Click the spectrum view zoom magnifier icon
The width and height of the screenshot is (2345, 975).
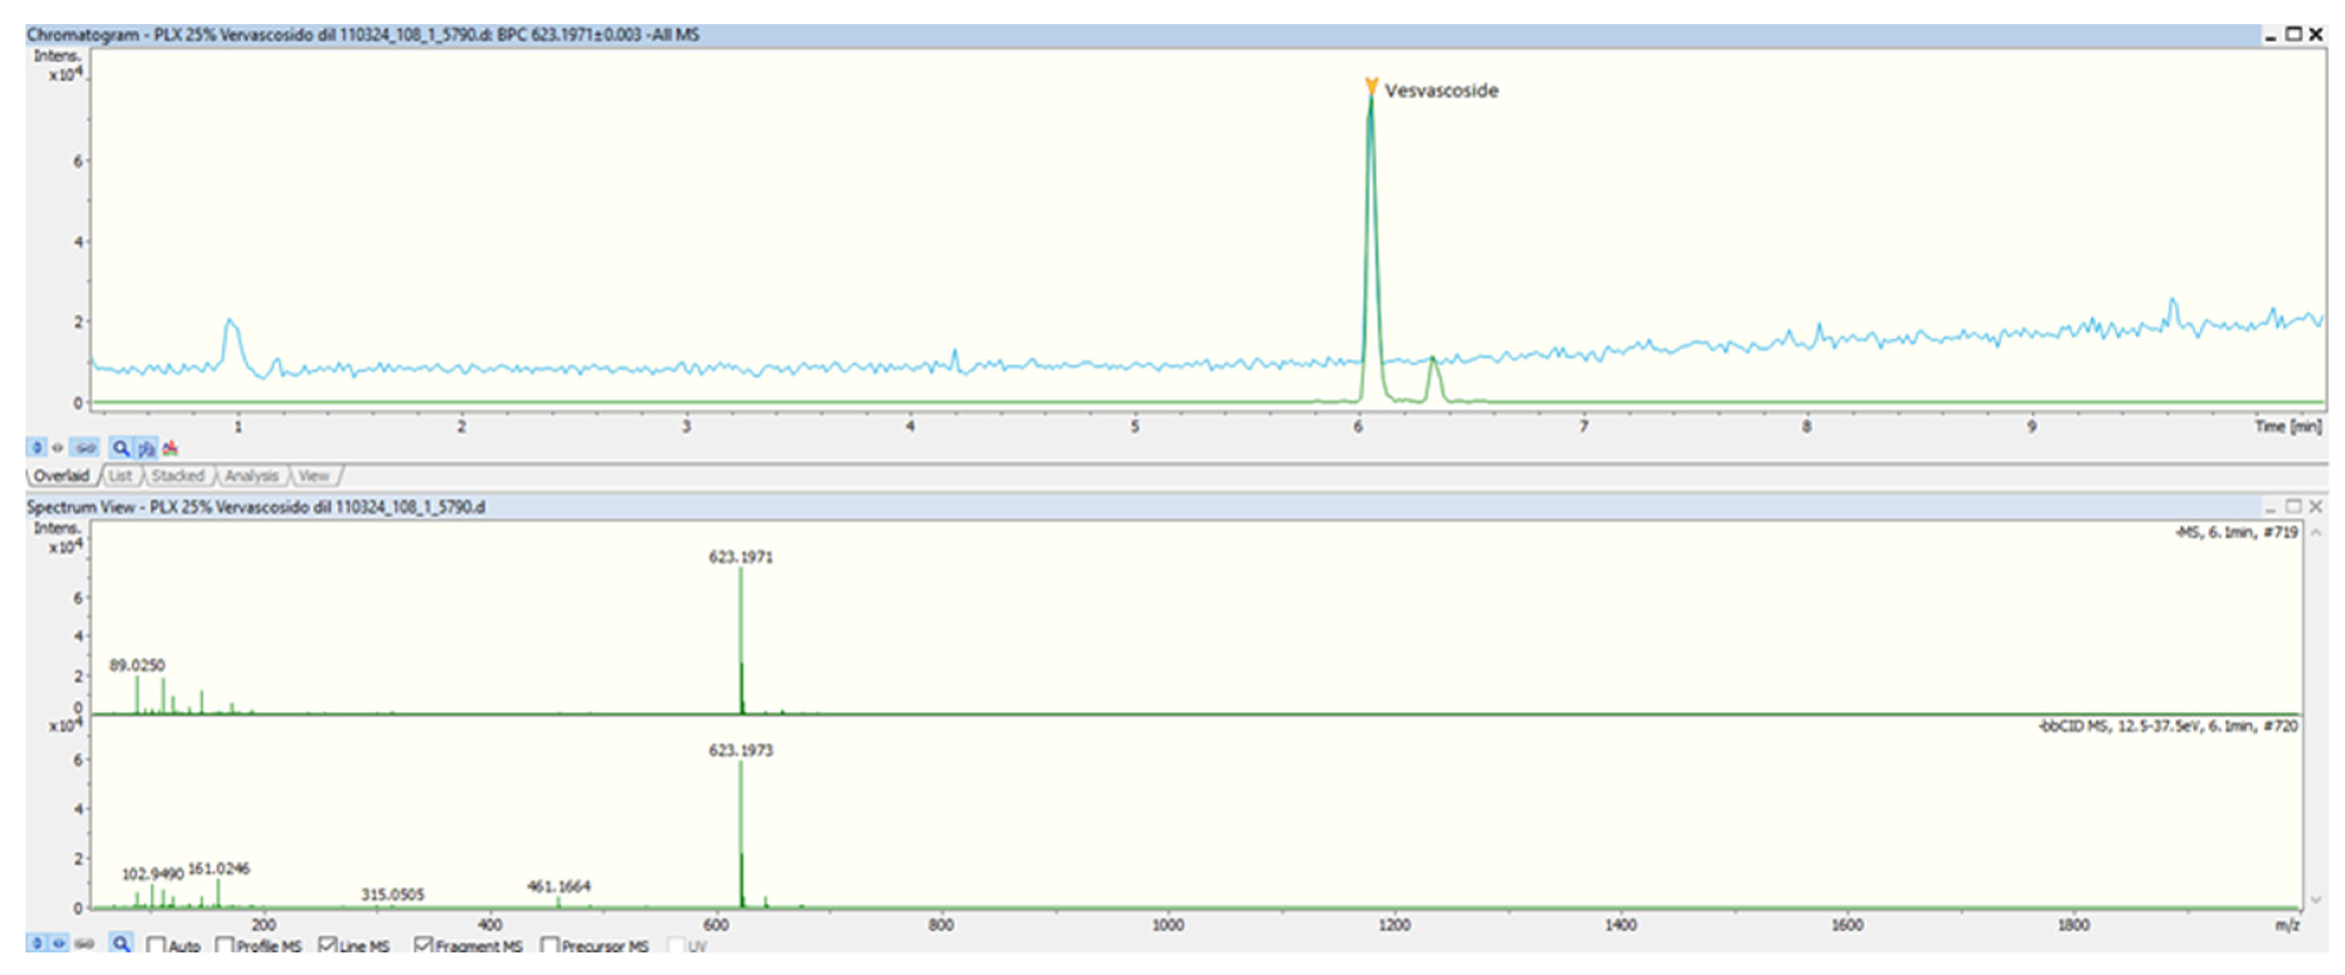[x=120, y=944]
